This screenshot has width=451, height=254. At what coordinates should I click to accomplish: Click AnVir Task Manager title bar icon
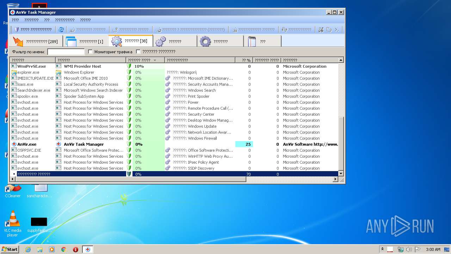12,12
